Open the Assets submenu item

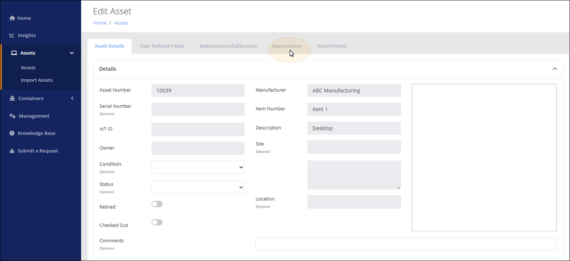click(28, 67)
